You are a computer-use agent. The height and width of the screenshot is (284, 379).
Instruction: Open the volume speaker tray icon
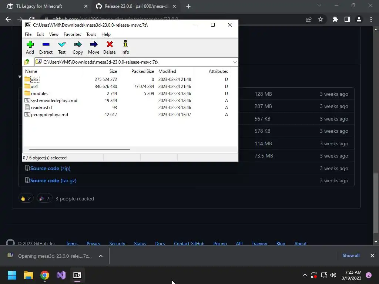(333, 275)
